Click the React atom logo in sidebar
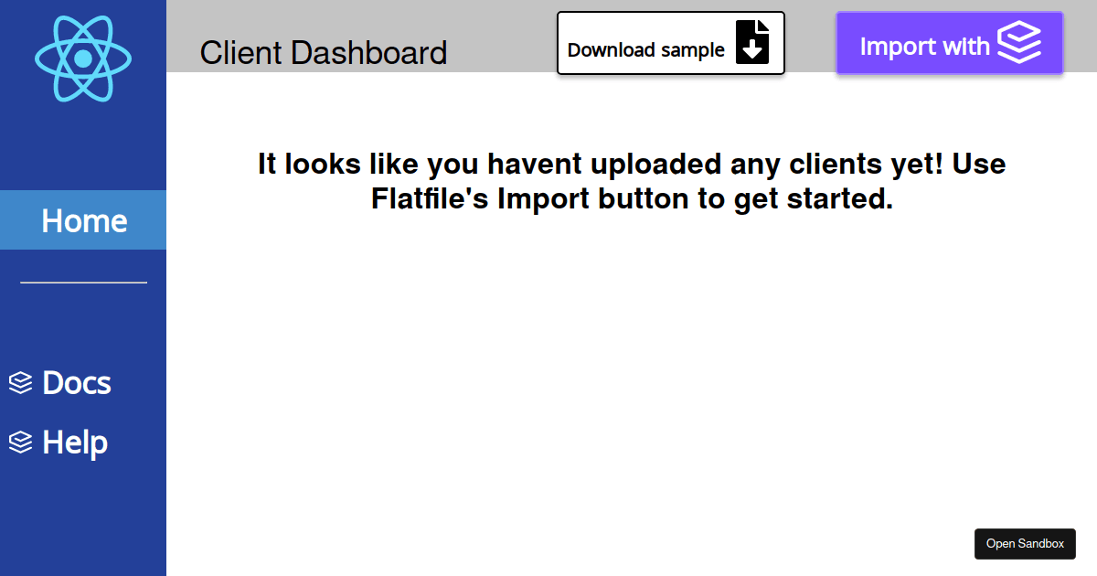Viewport: 1097px width, 576px height. [x=83, y=59]
